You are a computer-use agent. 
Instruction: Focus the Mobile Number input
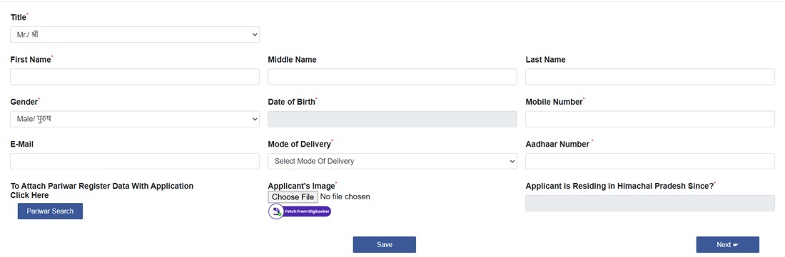[650, 120]
